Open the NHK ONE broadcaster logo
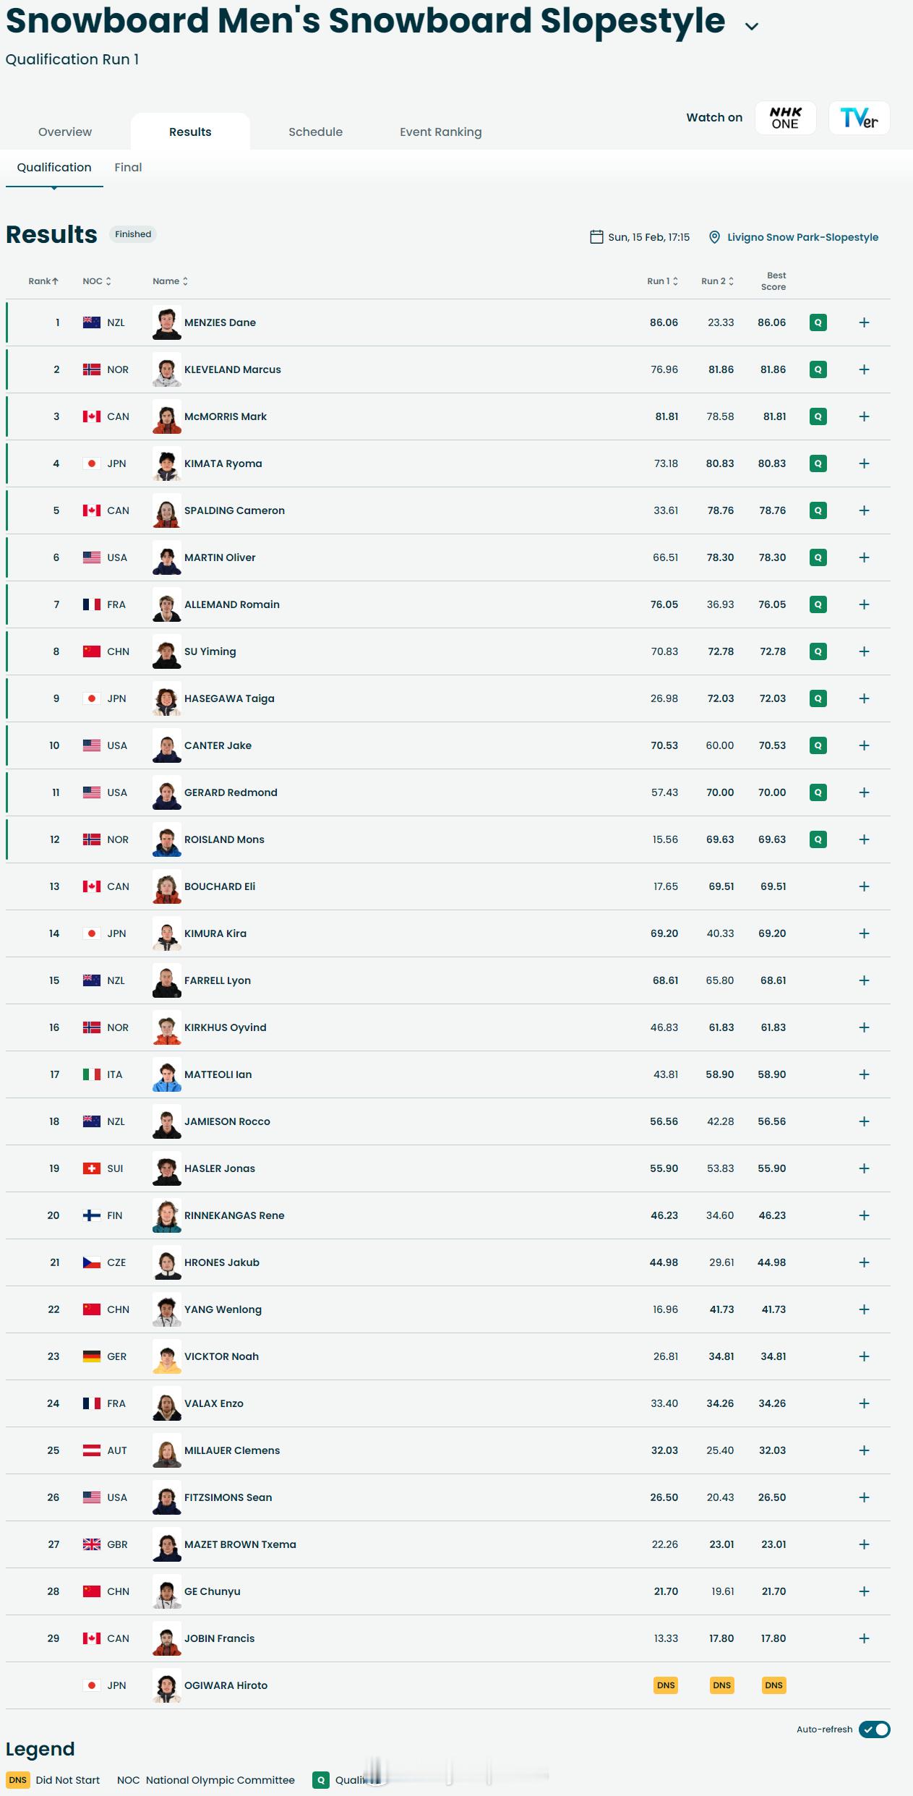Screen dimensions: 913x1796 click(x=785, y=118)
